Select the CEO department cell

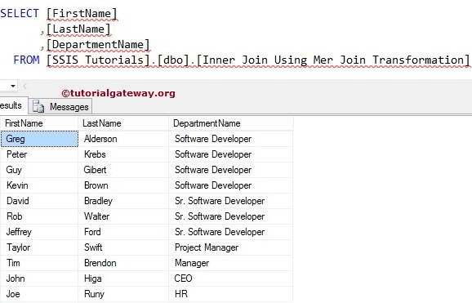click(230, 278)
